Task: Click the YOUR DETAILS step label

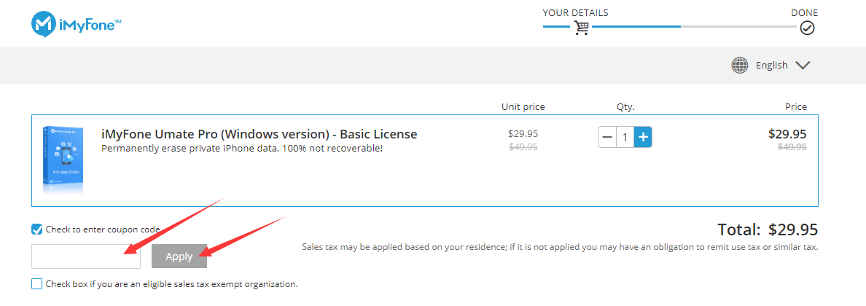Action: coord(575,12)
